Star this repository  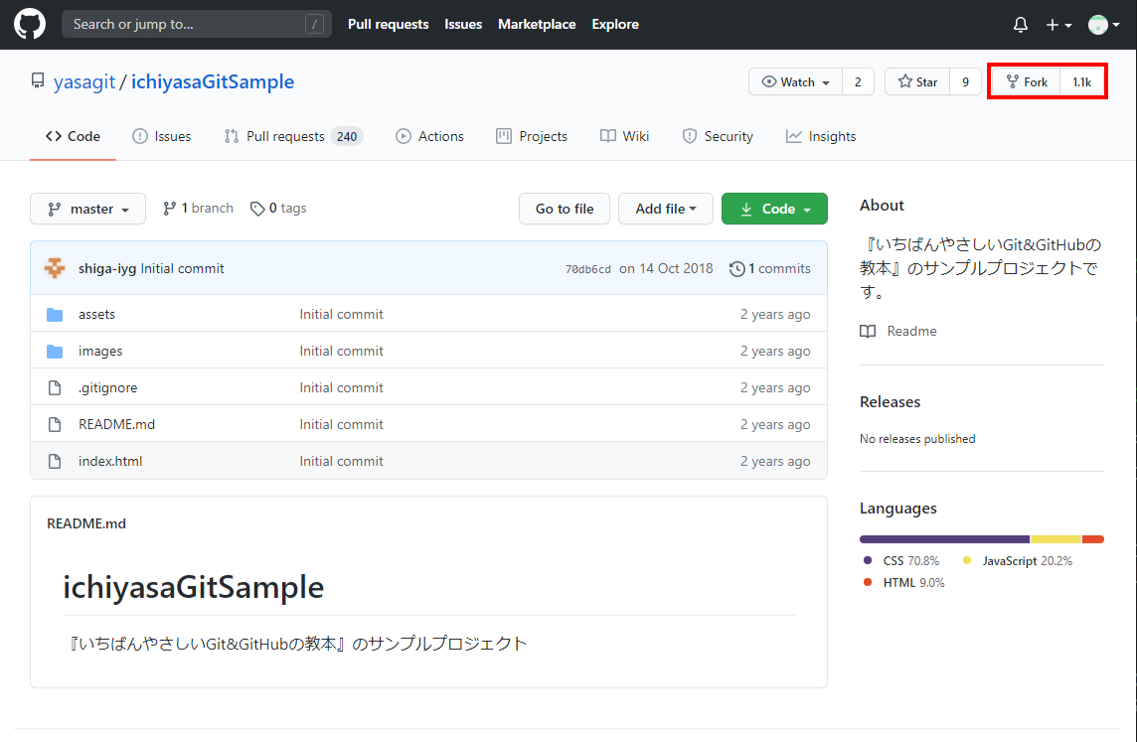(918, 81)
